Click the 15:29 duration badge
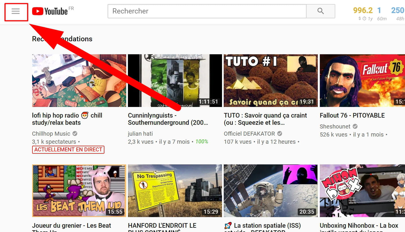The image size is (405, 232). coord(211,212)
